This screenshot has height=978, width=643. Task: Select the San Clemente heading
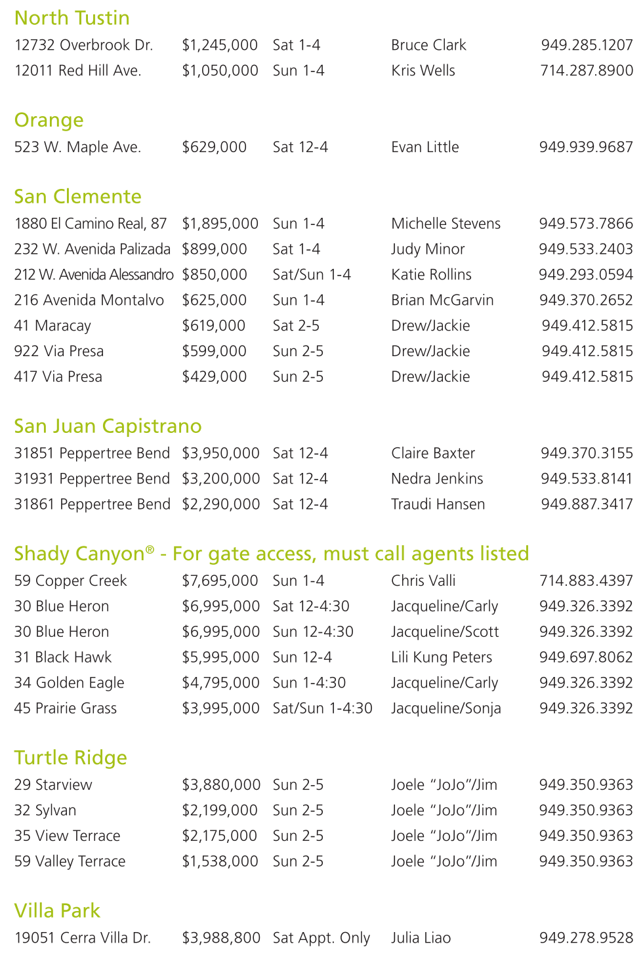[77, 197]
